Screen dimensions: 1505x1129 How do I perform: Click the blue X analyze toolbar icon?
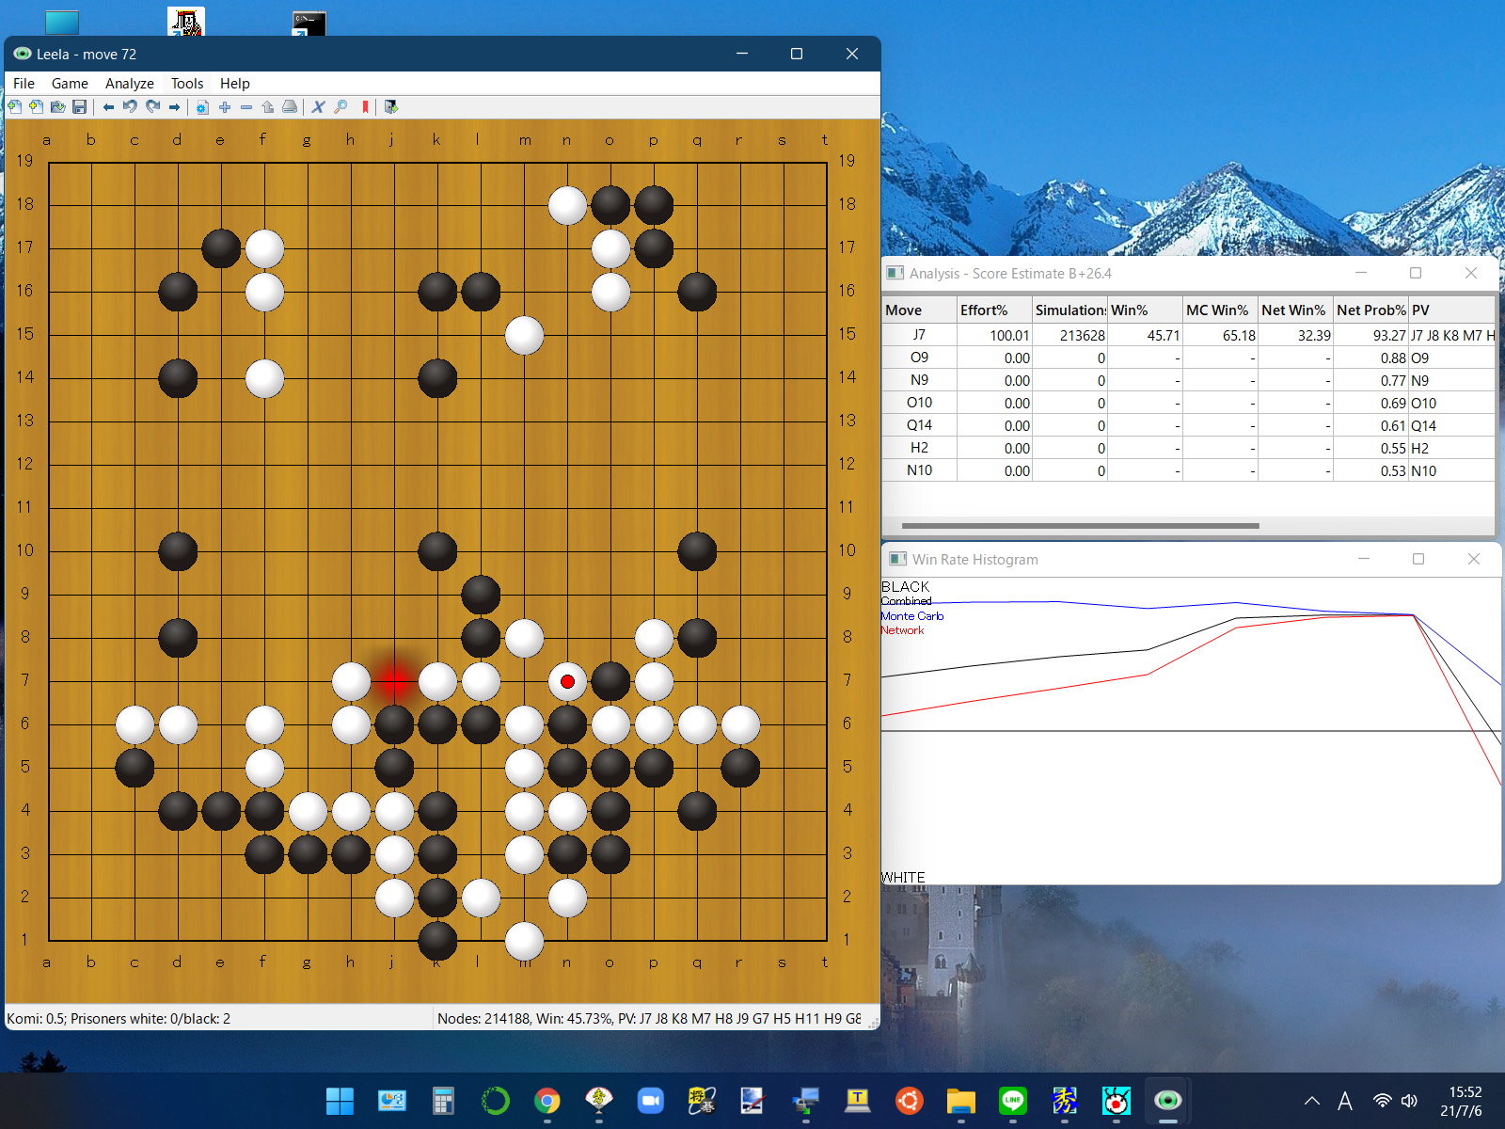318,107
